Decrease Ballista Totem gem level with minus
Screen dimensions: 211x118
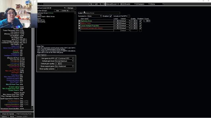pyautogui.click(x=119, y=23)
